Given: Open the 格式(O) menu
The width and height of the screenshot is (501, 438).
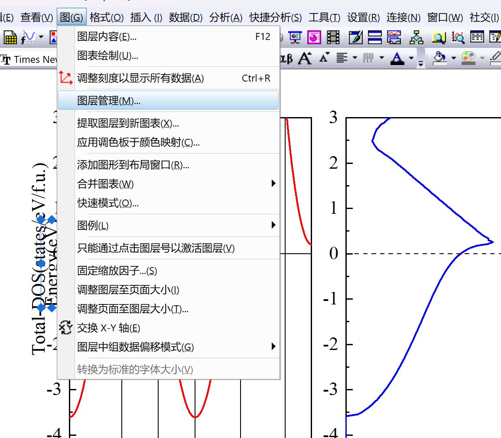Looking at the screenshot, I should tap(107, 17).
